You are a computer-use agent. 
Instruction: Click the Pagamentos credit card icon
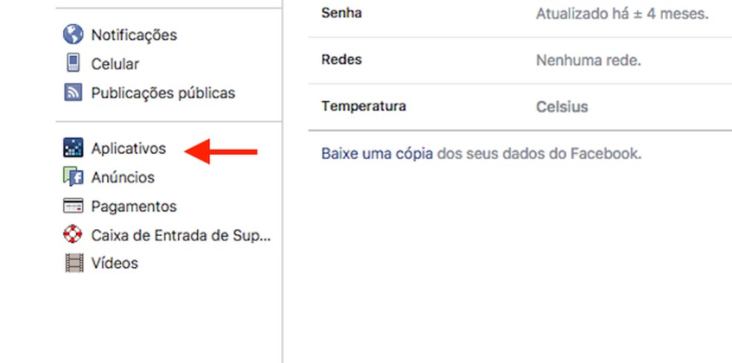[x=73, y=206]
